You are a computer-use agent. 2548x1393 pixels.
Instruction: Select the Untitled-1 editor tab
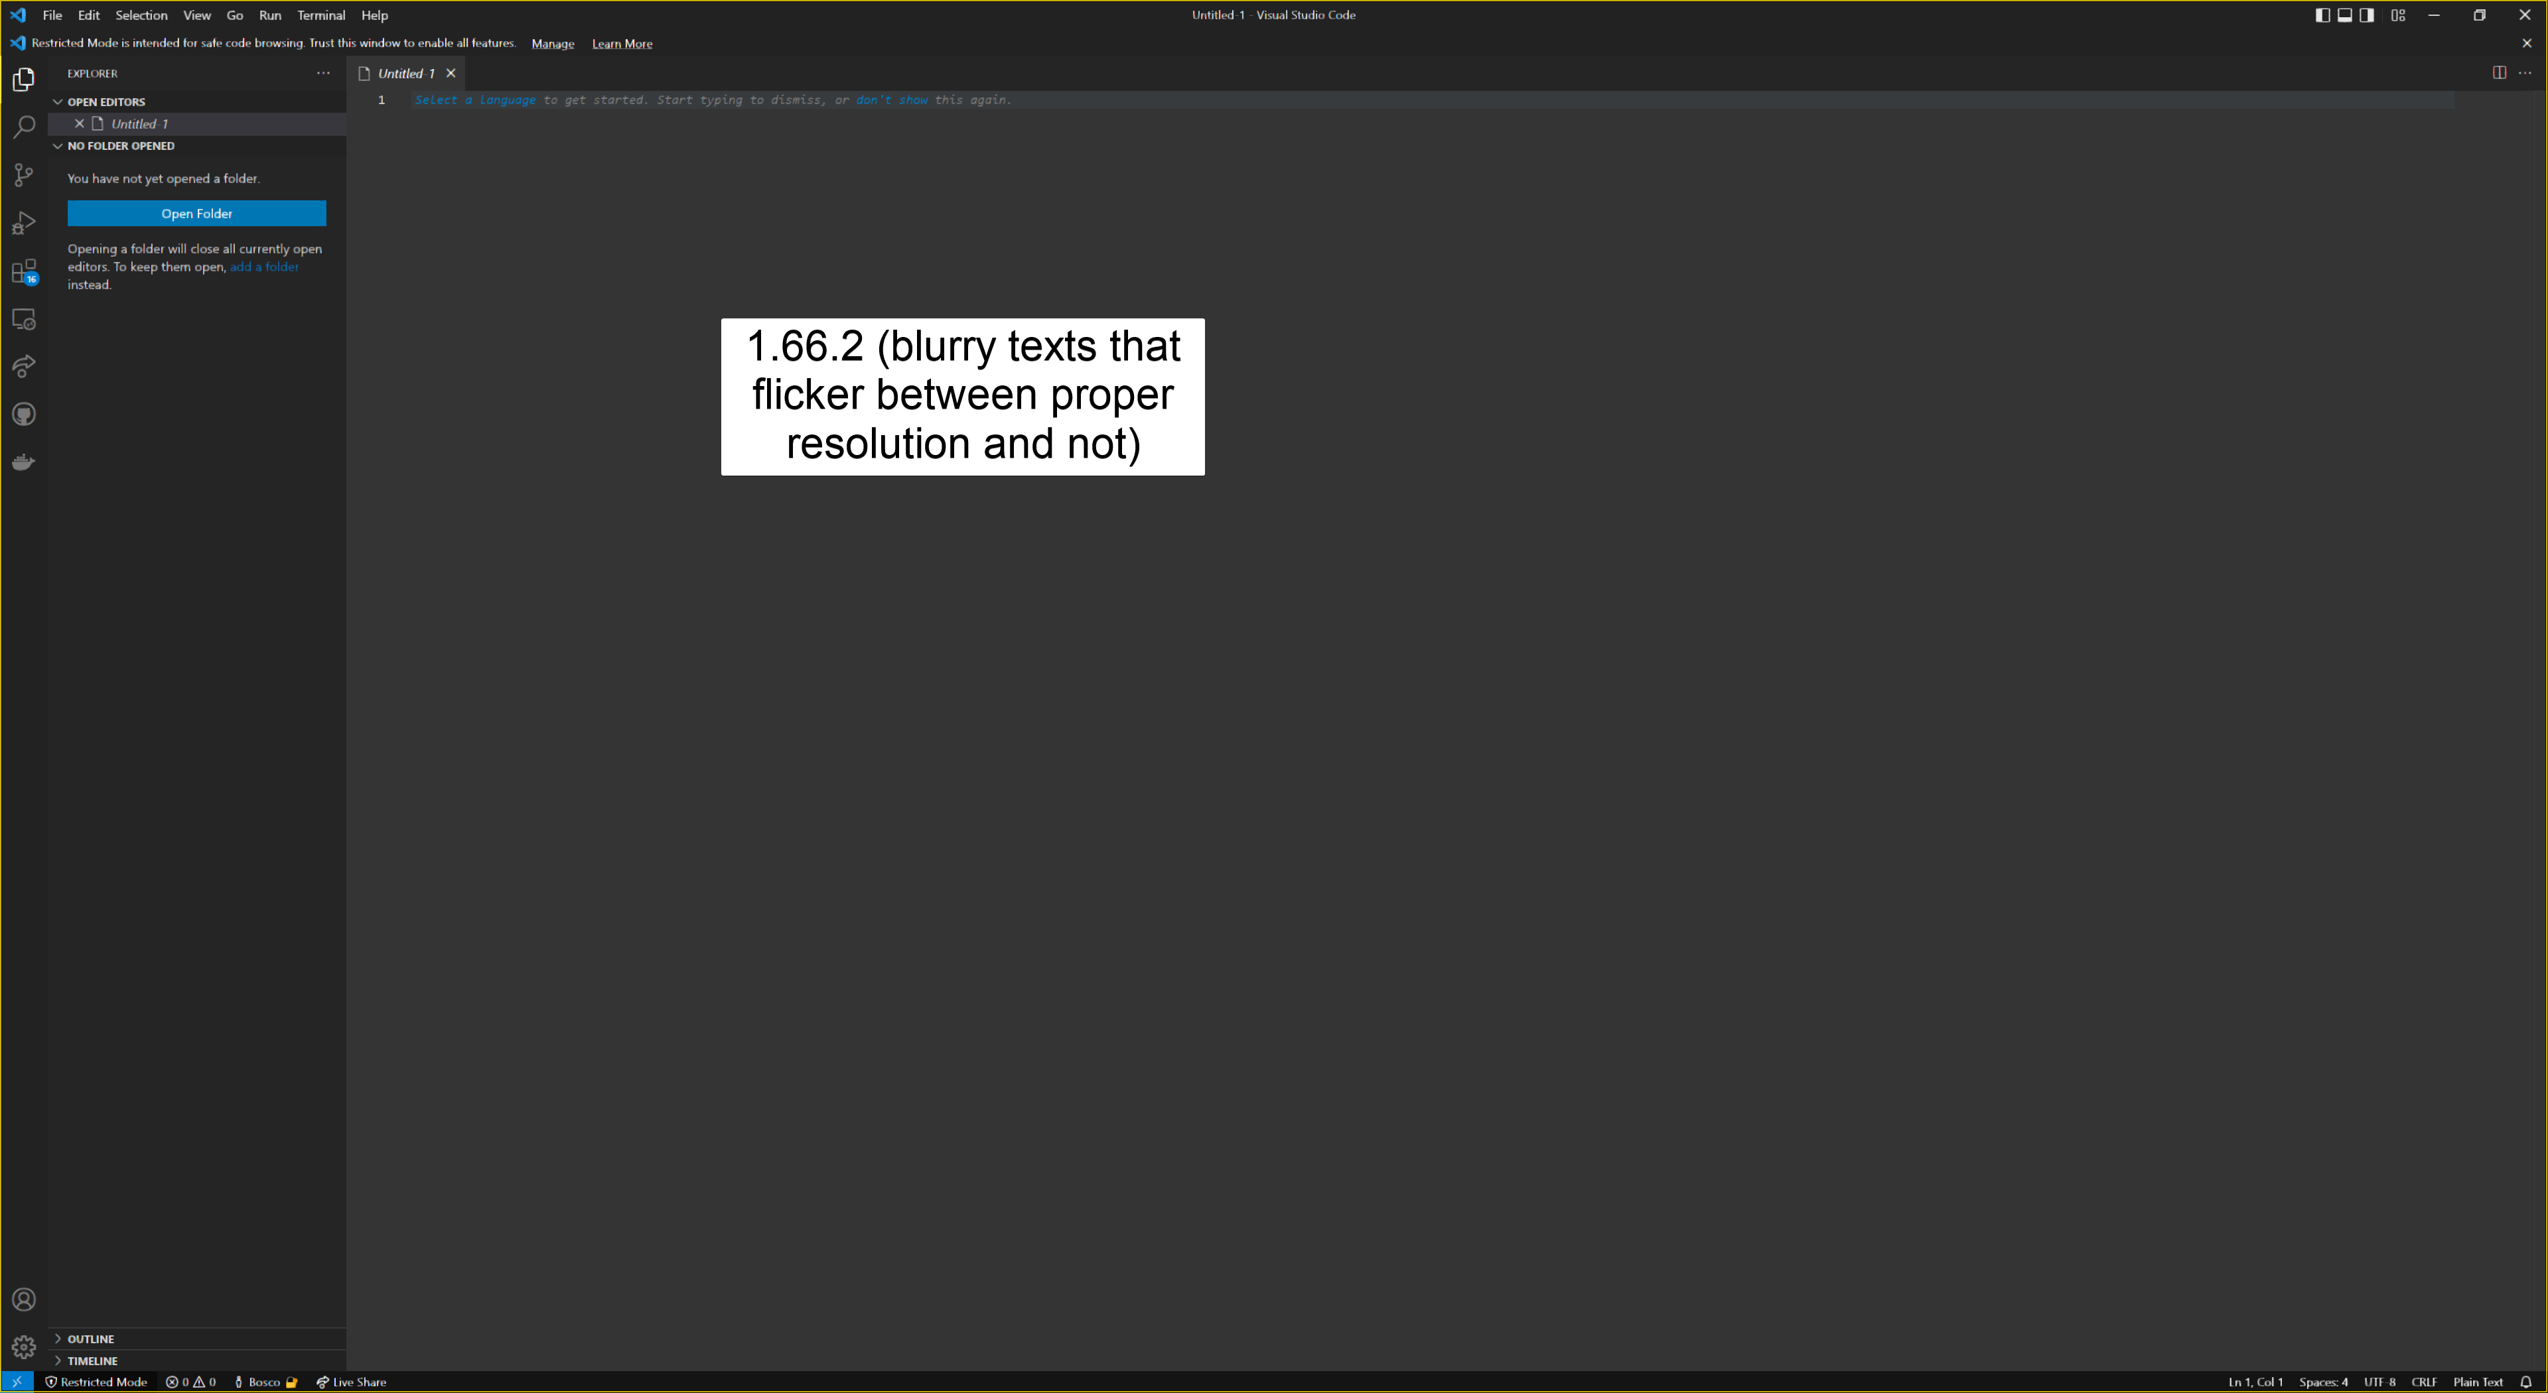pos(405,72)
